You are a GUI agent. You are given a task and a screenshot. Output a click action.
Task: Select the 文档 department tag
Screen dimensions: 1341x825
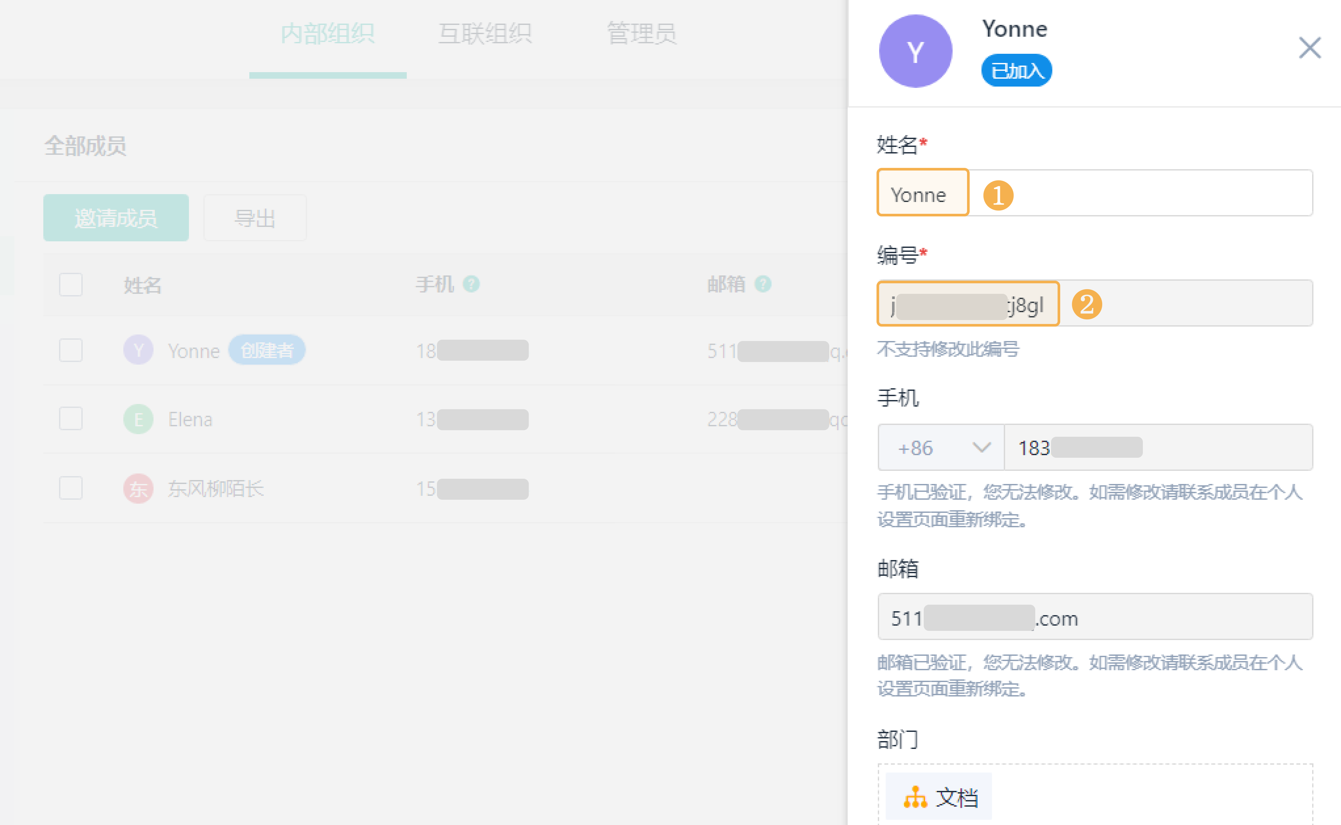[x=938, y=796]
